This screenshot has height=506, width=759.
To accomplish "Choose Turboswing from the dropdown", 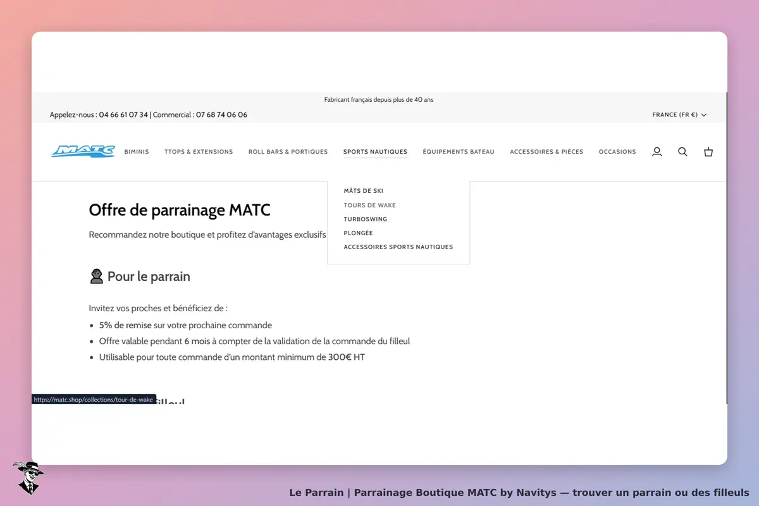I will 366,219.
